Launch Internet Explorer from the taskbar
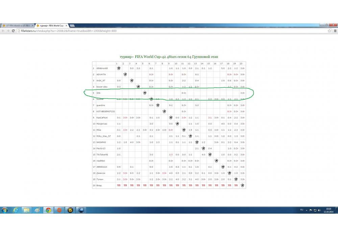The width and height of the screenshot is (338, 237). click(x=16, y=210)
